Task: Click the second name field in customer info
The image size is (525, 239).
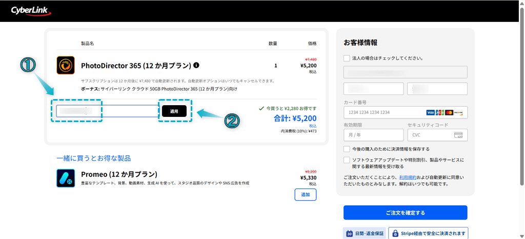Action: [437, 89]
